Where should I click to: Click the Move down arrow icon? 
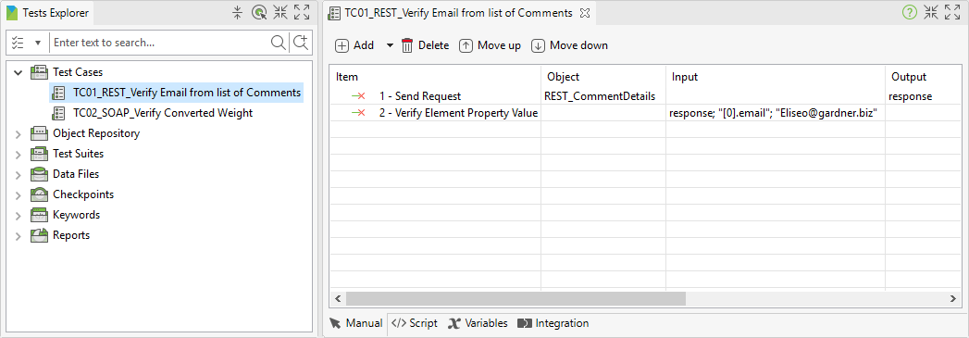click(x=539, y=45)
